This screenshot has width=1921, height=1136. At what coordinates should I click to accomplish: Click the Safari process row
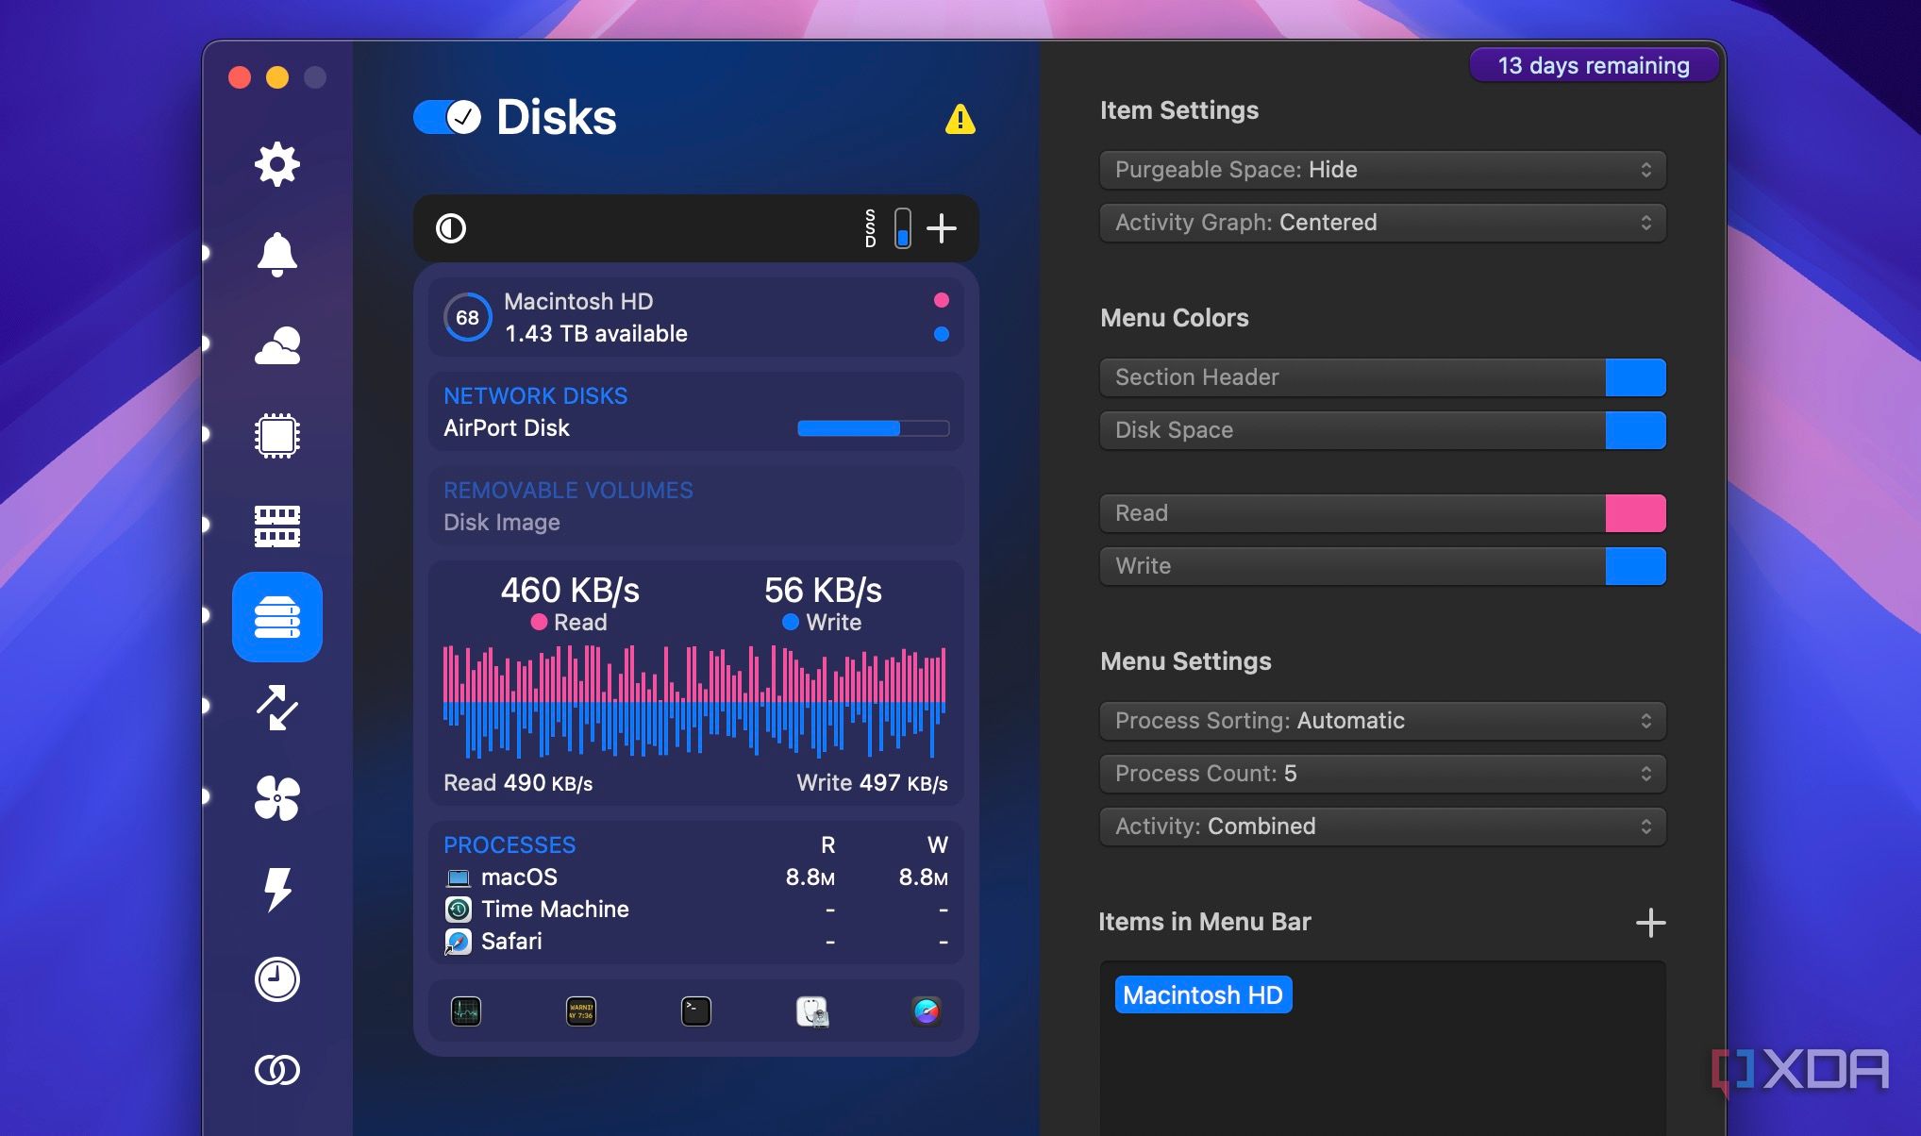pos(696,942)
